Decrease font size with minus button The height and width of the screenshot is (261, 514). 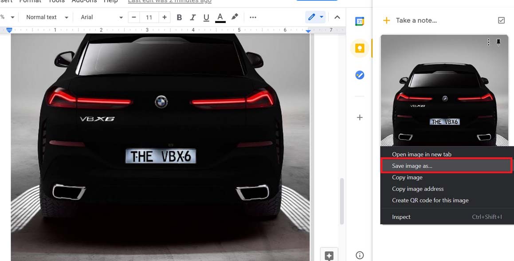(134, 17)
